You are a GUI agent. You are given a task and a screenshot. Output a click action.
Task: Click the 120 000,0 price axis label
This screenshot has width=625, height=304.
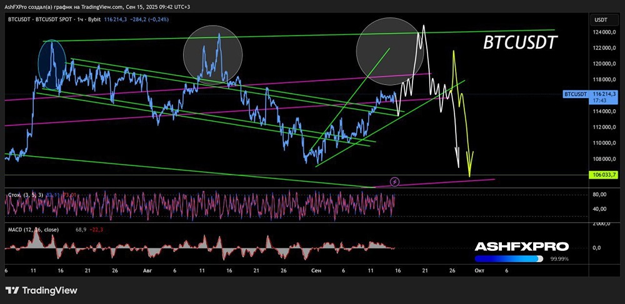[604, 64]
